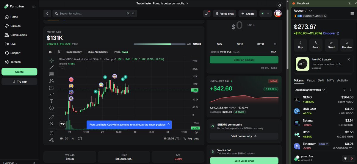Open chart axis settings gear
Viewport: 357px width, 164px height.
point(196,132)
